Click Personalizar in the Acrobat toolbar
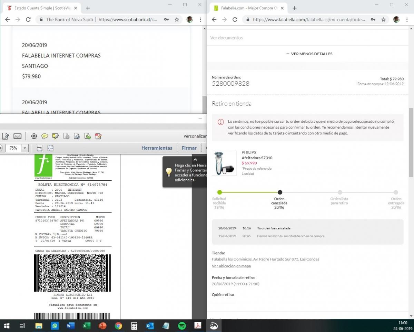The width and height of the screenshot is (414, 332). tap(195, 136)
